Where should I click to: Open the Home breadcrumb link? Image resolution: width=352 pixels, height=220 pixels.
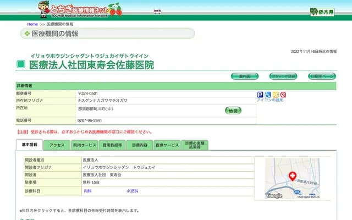pyautogui.click(x=32, y=24)
